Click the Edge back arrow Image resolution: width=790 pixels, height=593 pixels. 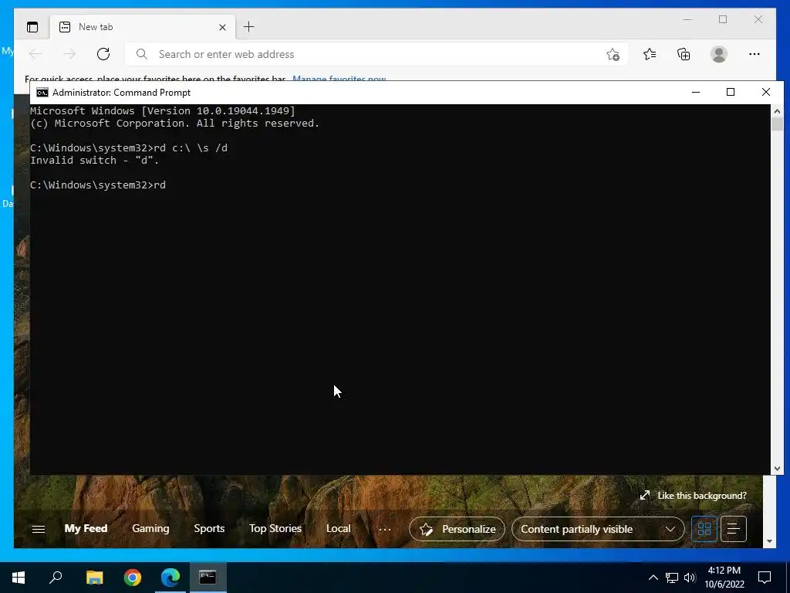(35, 54)
